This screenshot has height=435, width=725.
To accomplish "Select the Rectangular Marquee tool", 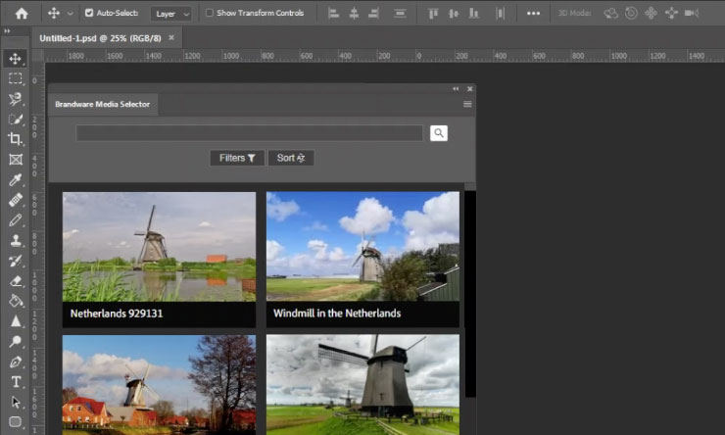I will 16,78.
